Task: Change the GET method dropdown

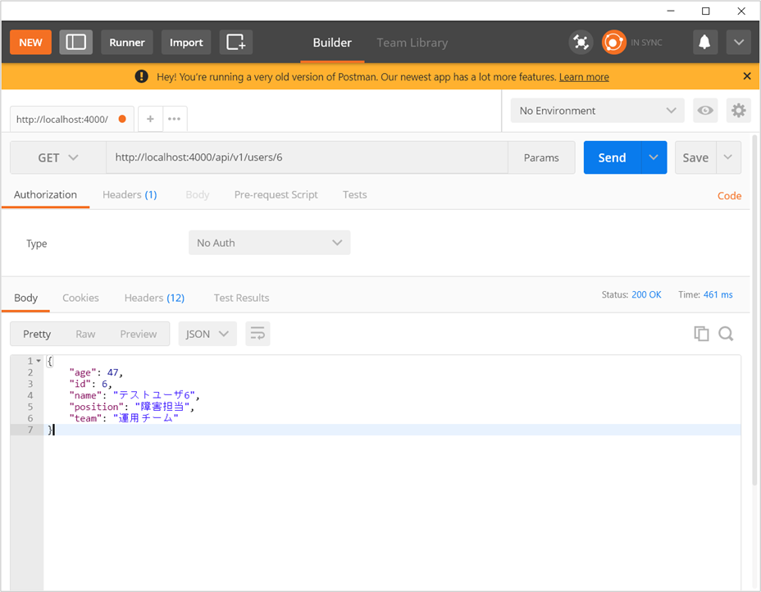Action: 57,157
